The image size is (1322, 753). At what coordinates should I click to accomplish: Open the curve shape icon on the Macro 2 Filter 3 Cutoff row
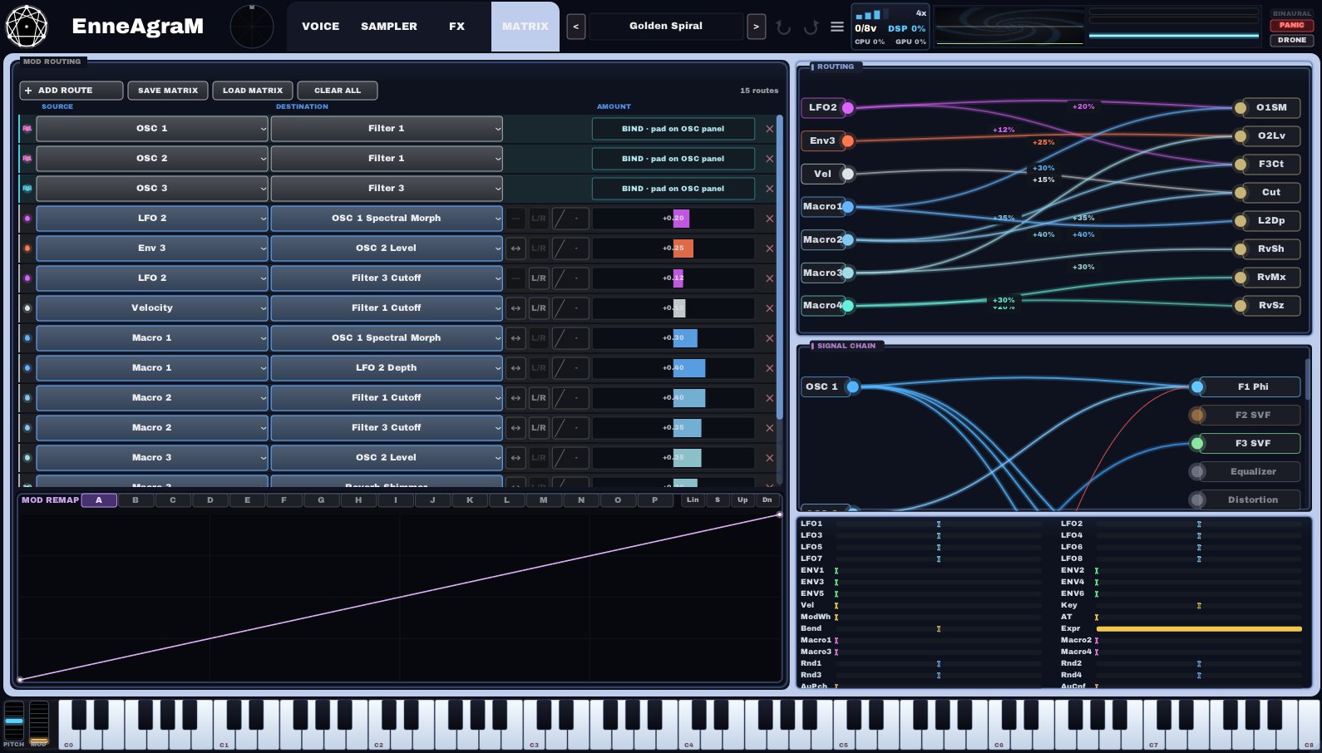click(570, 428)
